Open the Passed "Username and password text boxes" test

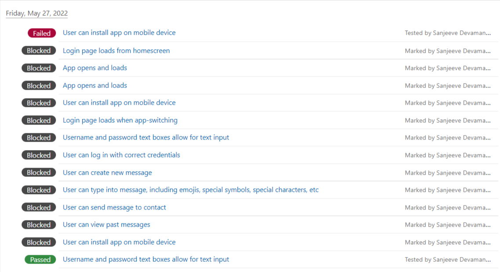[146, 259]
